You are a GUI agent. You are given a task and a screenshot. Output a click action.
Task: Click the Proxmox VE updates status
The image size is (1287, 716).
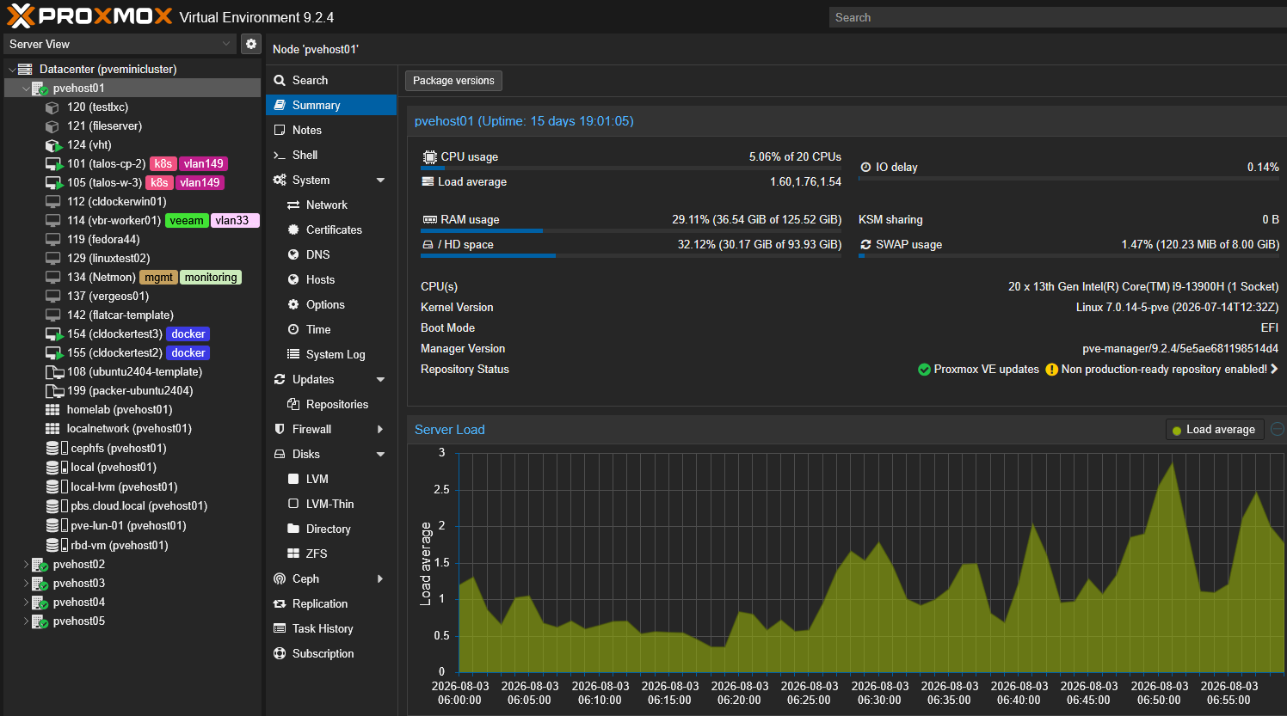tap(978, 369)
